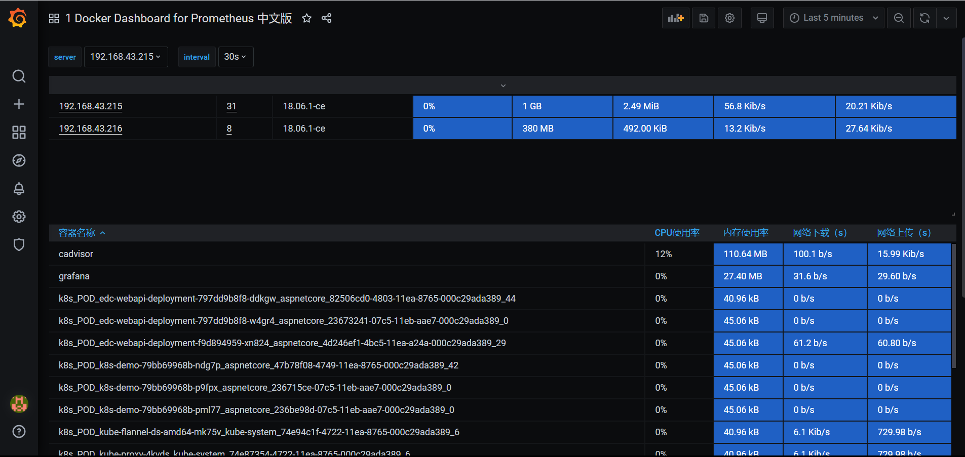This screenshot has width=965, height=457.
Task: Open the user avatar profile
Action: tap(19, 404)
